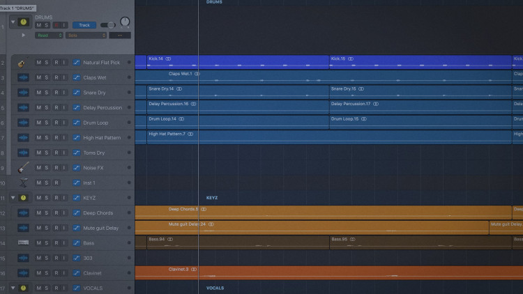Toggle automation button on Bass track
The image size is (523, 294).
coord(77,243)
